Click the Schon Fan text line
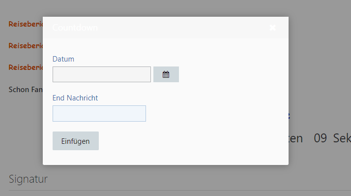The image size is (351, 196). 26,90
